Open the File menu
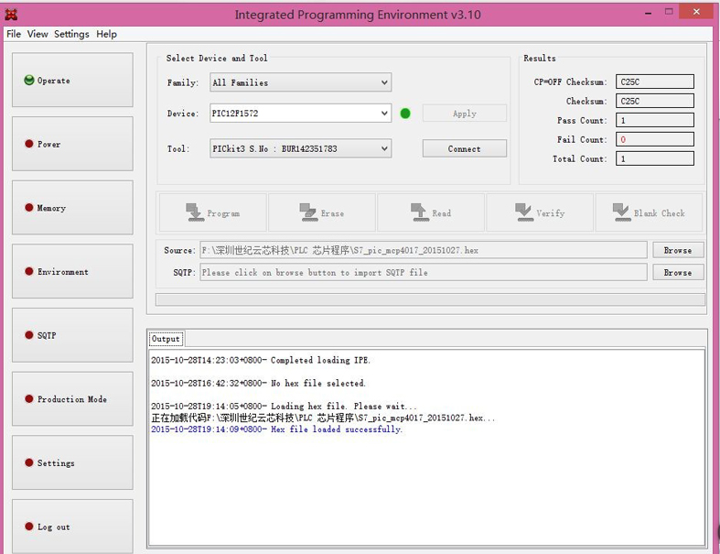Viewport: 720px width, 554px height. 14,34
